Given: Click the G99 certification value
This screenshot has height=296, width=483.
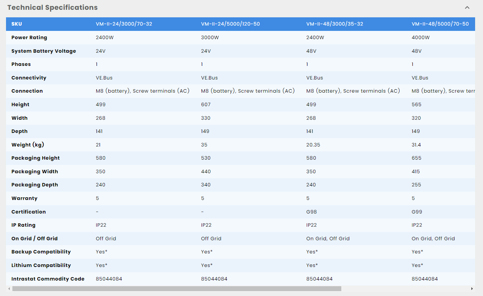Looking at the screenshot, I should click(417, 212).
